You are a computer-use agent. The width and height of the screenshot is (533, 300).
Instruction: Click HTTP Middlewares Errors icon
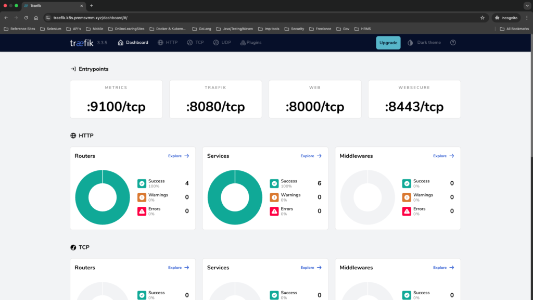[407, 211]
